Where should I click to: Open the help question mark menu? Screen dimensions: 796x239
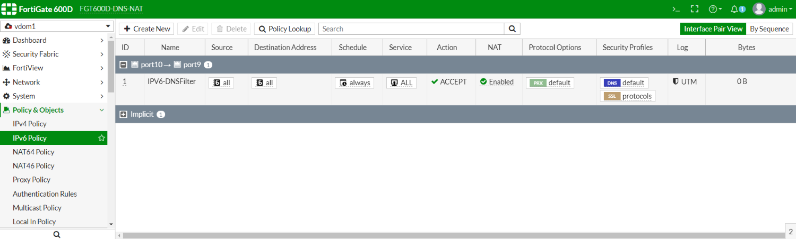coord(715,9)
